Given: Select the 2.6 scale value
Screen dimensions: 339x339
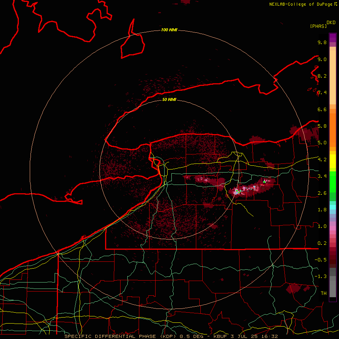Looking at the screenshot, I should pos(322,193).
